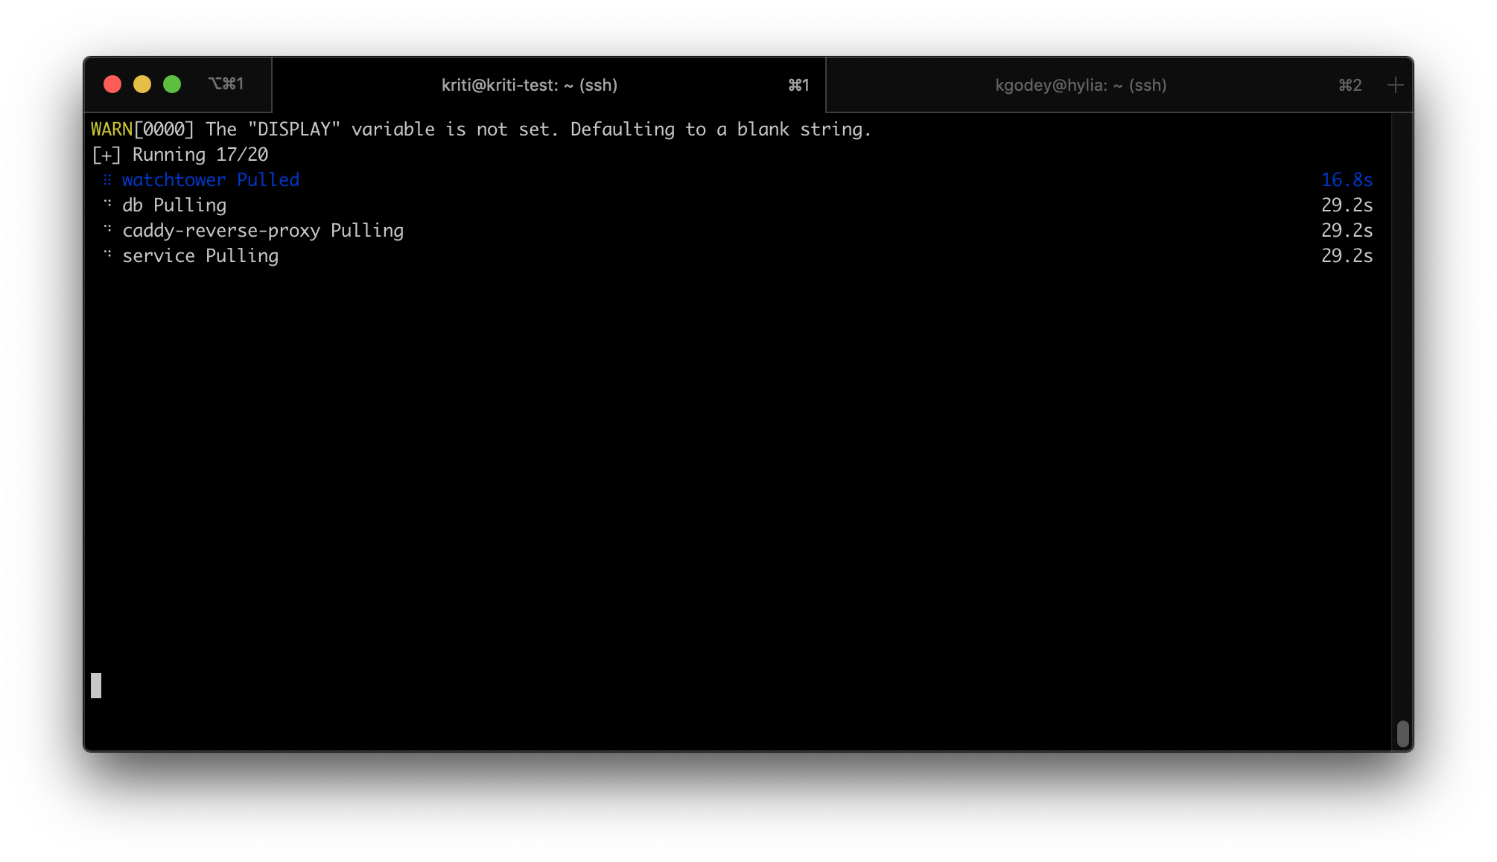The height and width of the screenshot is (862, 1497).
Task: Click the 'watchtower Pulled' line
Action: click(x=210, y=179)
